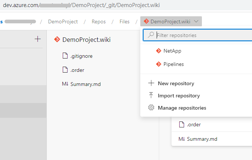Click the search magnifier icon

151,35
